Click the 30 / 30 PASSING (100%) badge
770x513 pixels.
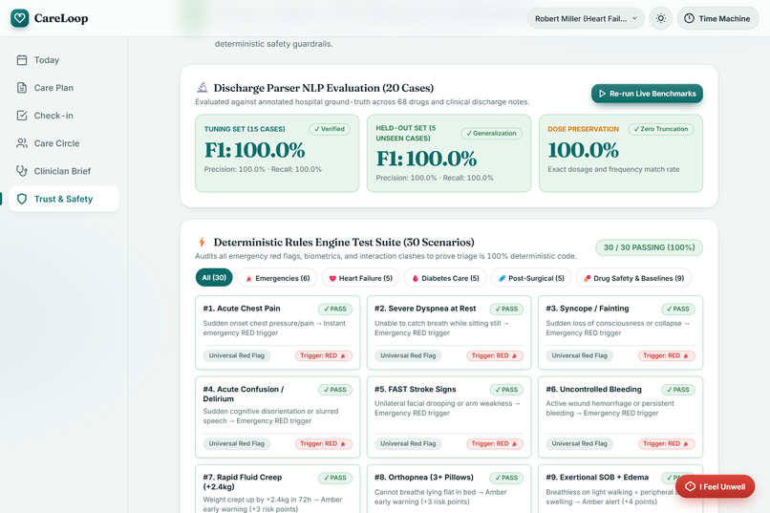pyautogui.click(x=650, y=247)
